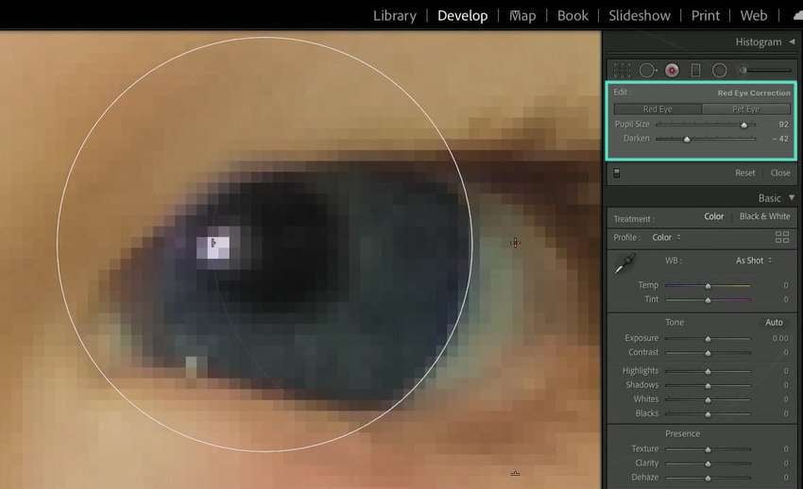
Task: Click the Darken value -42
Action: 780,139
